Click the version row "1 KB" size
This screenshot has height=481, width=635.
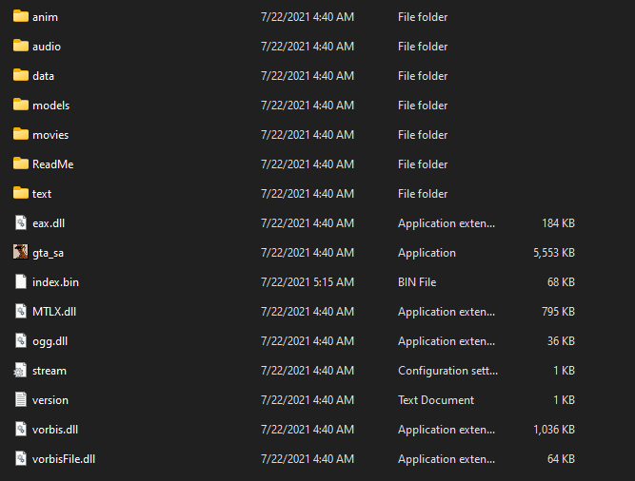point(565,400)
